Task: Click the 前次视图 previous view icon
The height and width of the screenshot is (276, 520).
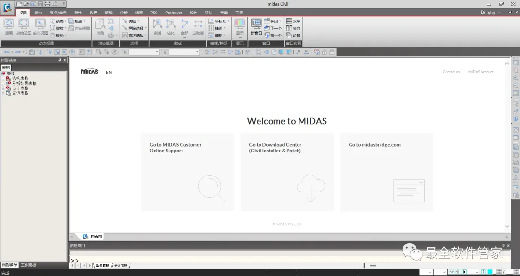Action: click(40, 26)
